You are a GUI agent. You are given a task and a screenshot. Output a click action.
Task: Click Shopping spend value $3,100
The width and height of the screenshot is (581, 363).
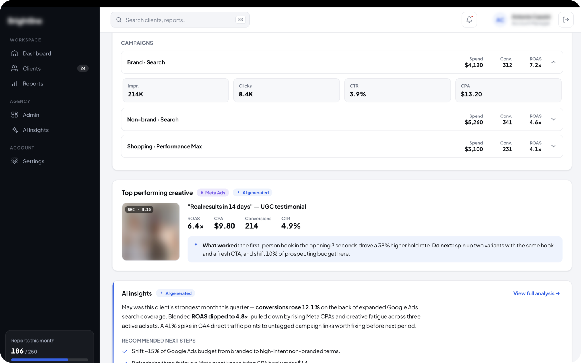point(473,149)
